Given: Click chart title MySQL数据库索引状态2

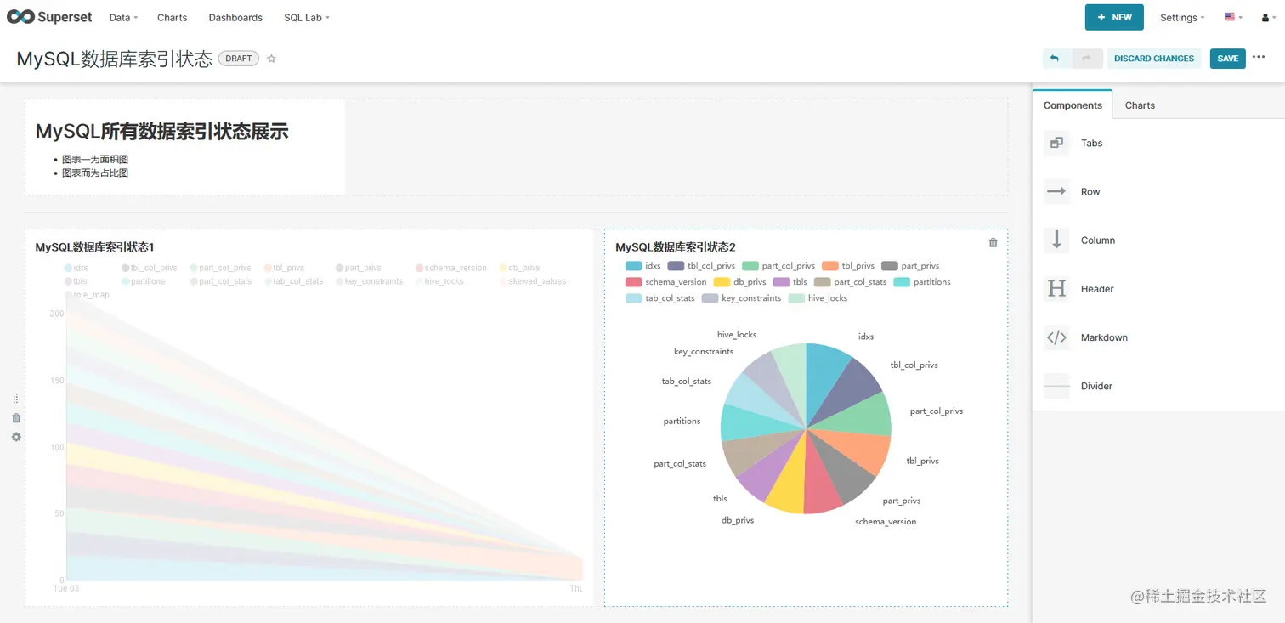Looking at the screenshot, I should (x=675, y=247).
